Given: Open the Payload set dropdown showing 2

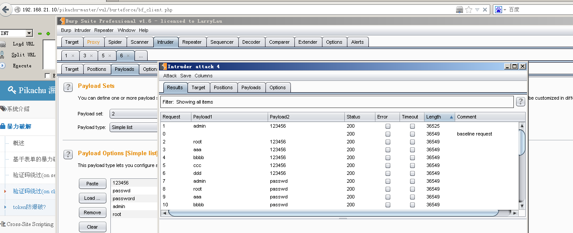Looking at the screenshot, I should [x=134, y=114].
